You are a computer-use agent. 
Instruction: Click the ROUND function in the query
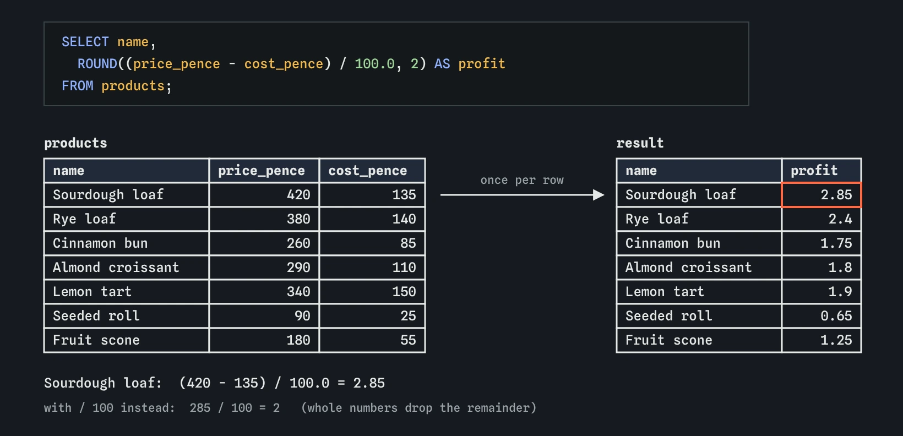click(x=97, y=64)
